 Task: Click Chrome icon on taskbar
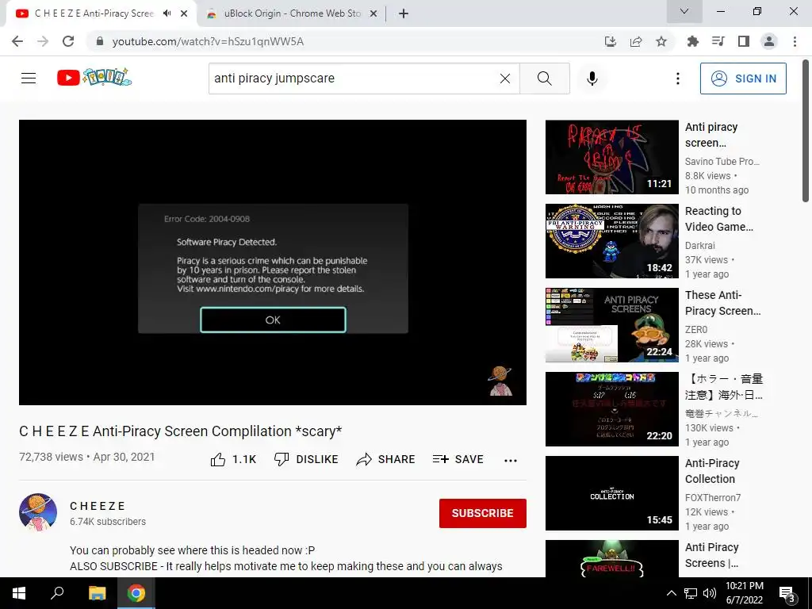point(136,593)
